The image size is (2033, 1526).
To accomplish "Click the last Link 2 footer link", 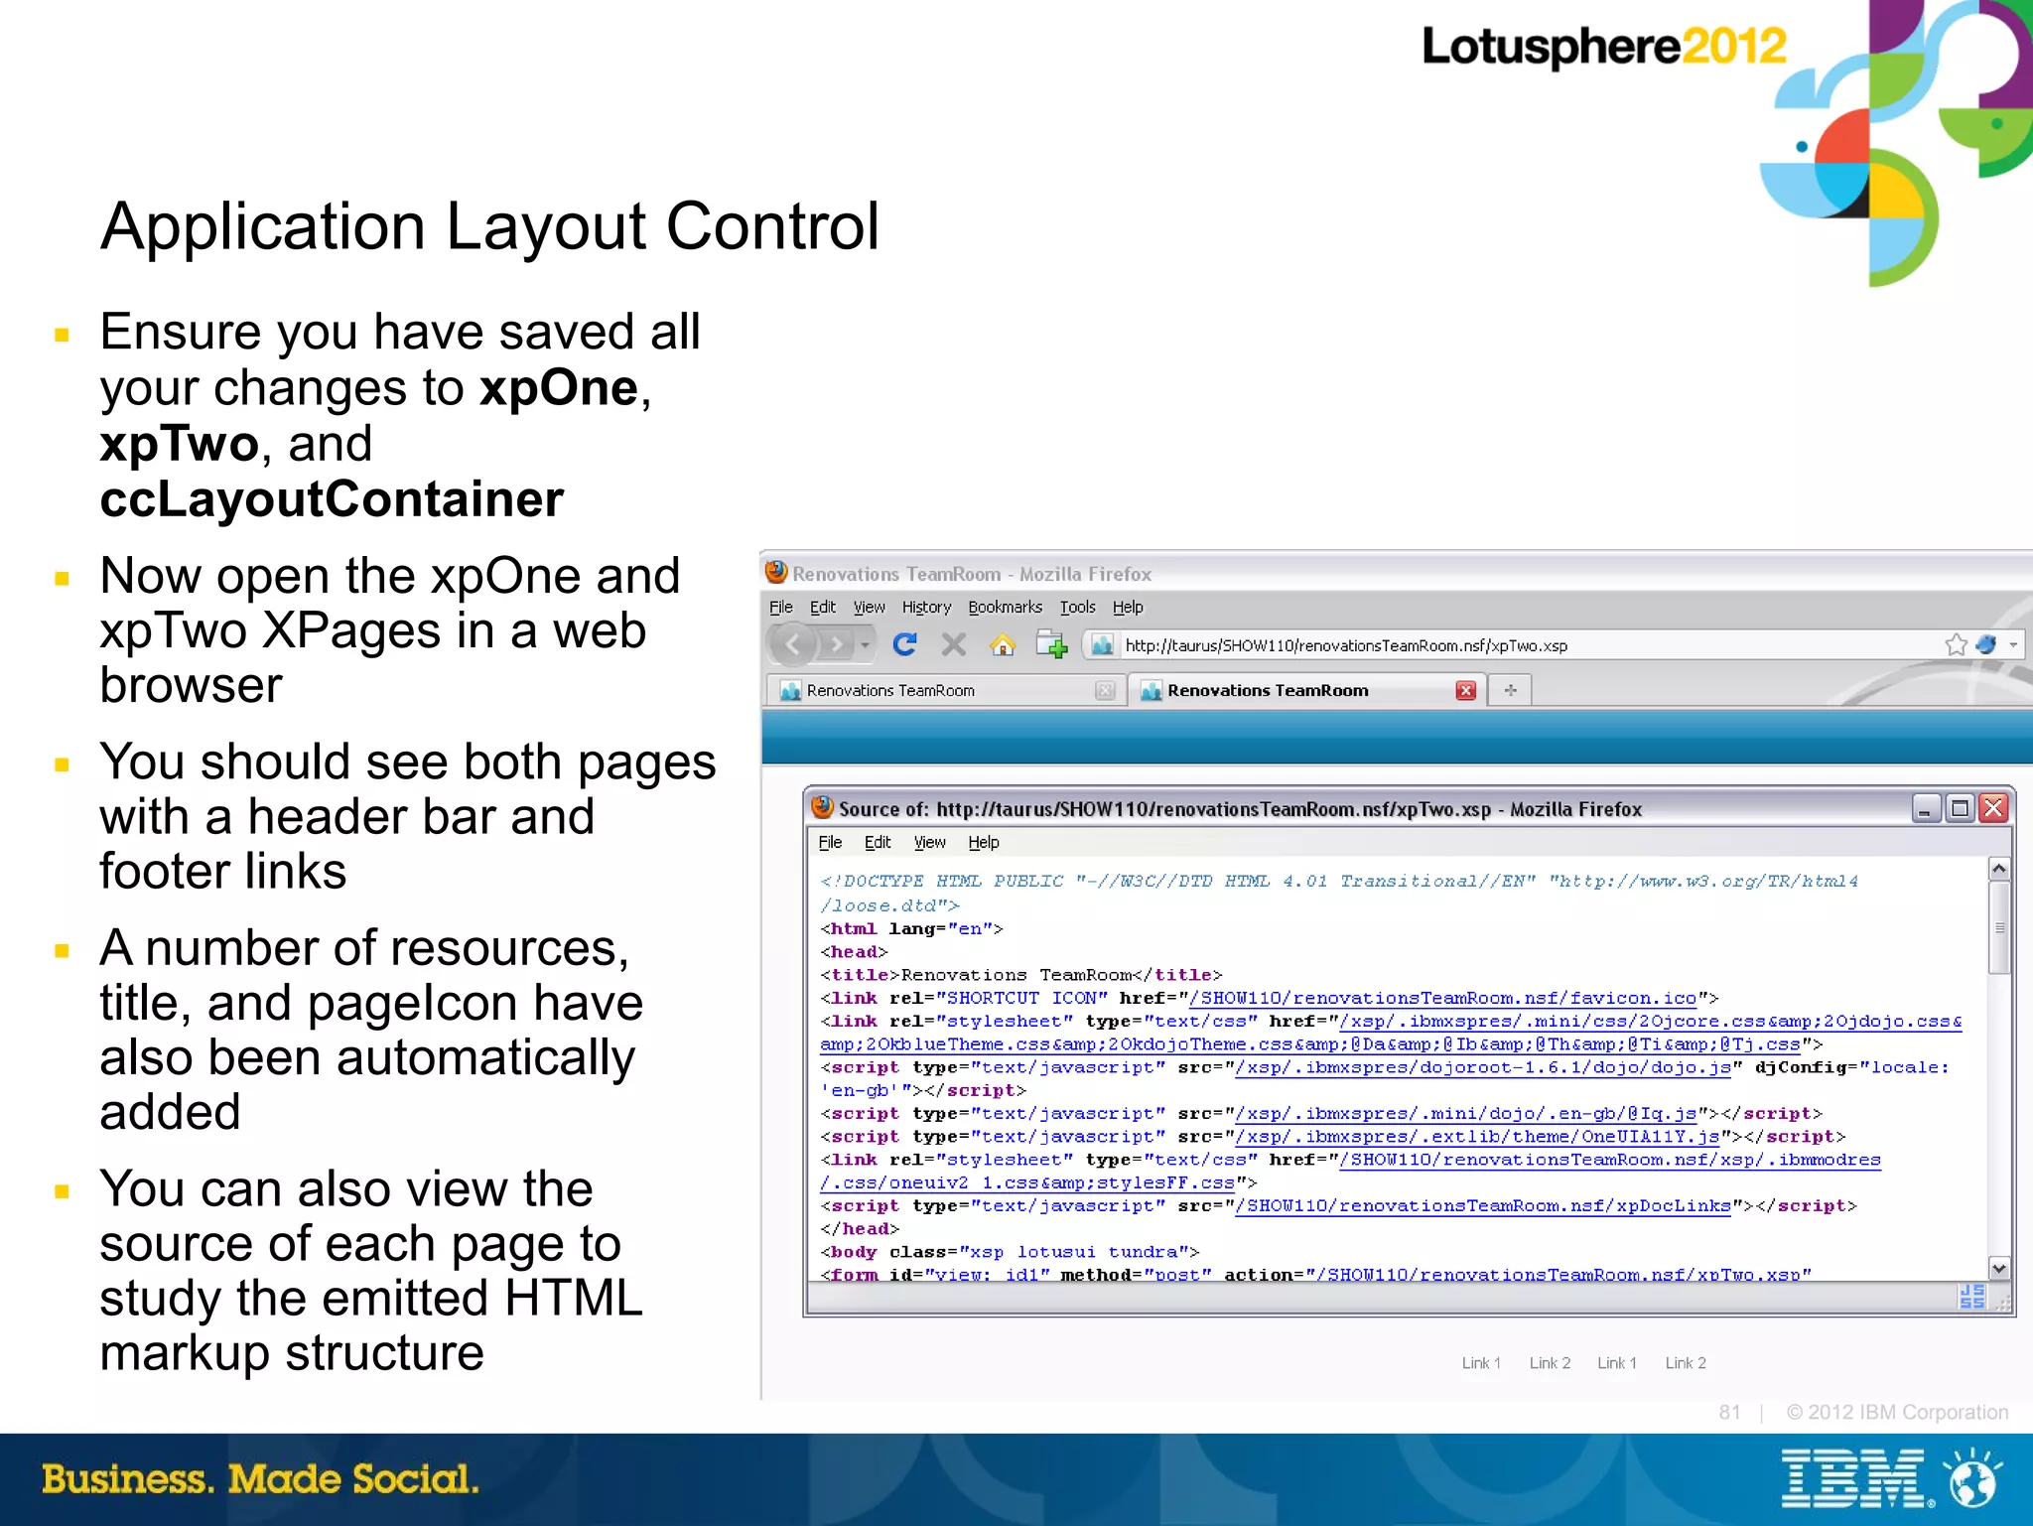I will point(1686,1363).
